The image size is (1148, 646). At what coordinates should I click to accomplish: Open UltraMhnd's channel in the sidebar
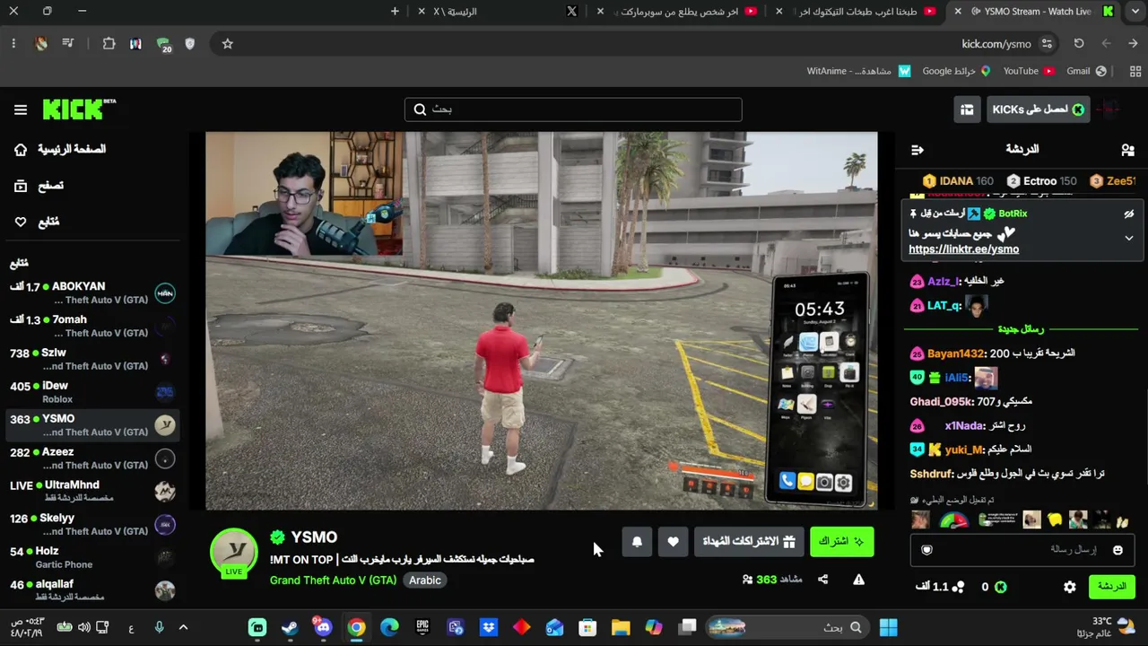point(92,492)
